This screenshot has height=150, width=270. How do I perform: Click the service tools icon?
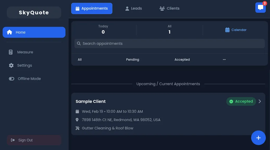(78, 128)
